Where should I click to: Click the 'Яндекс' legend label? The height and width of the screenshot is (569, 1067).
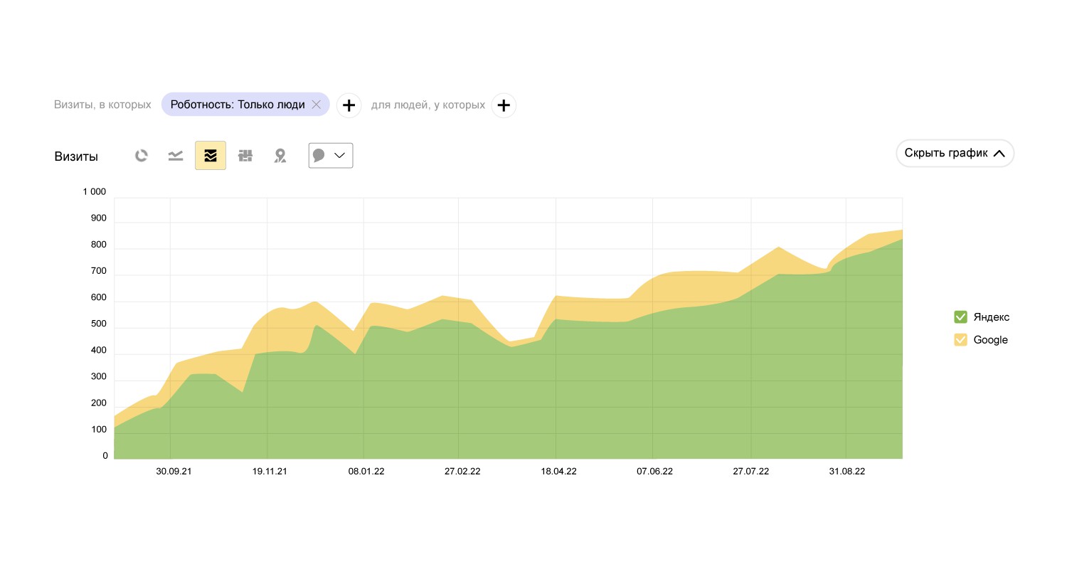click(992, 317)
